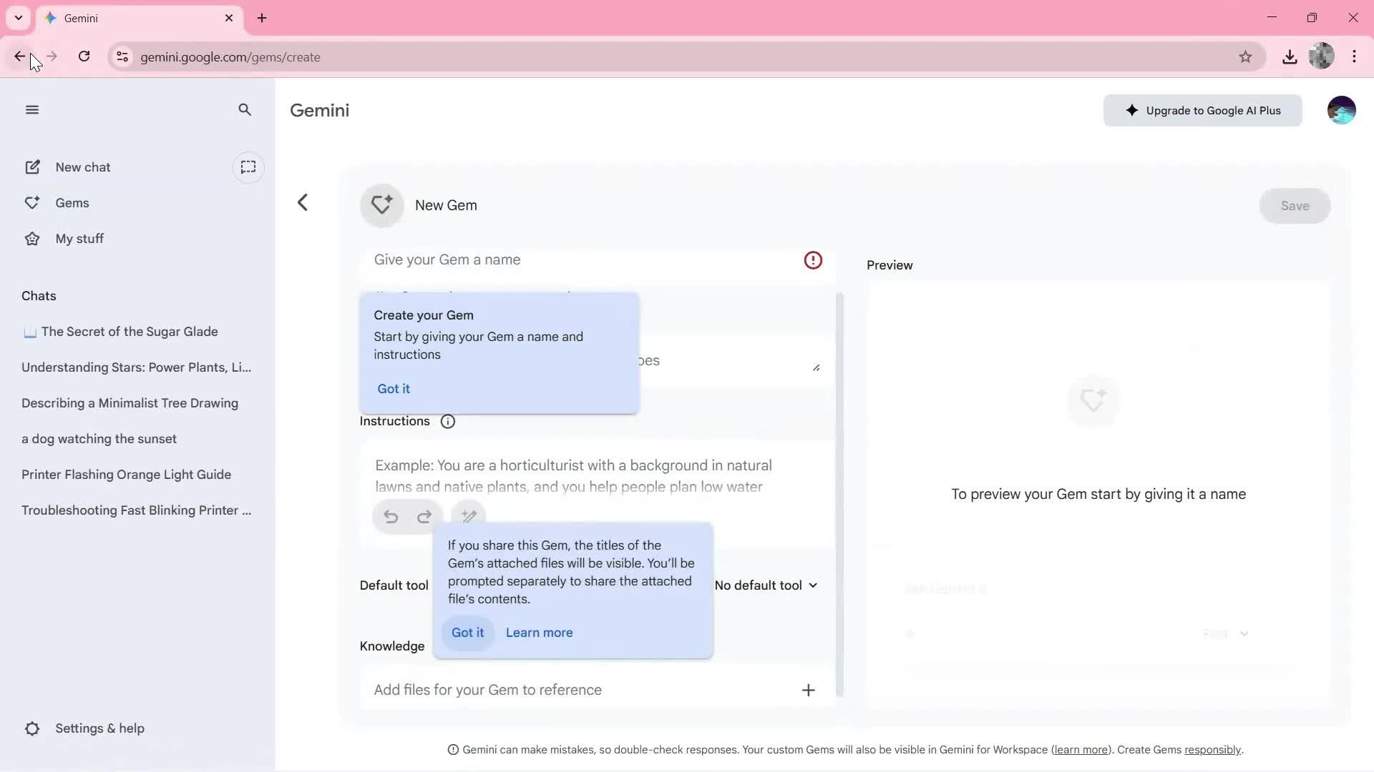Start a New chat
This screenshot has height=772, width=1374.
(x=82, y=167)
